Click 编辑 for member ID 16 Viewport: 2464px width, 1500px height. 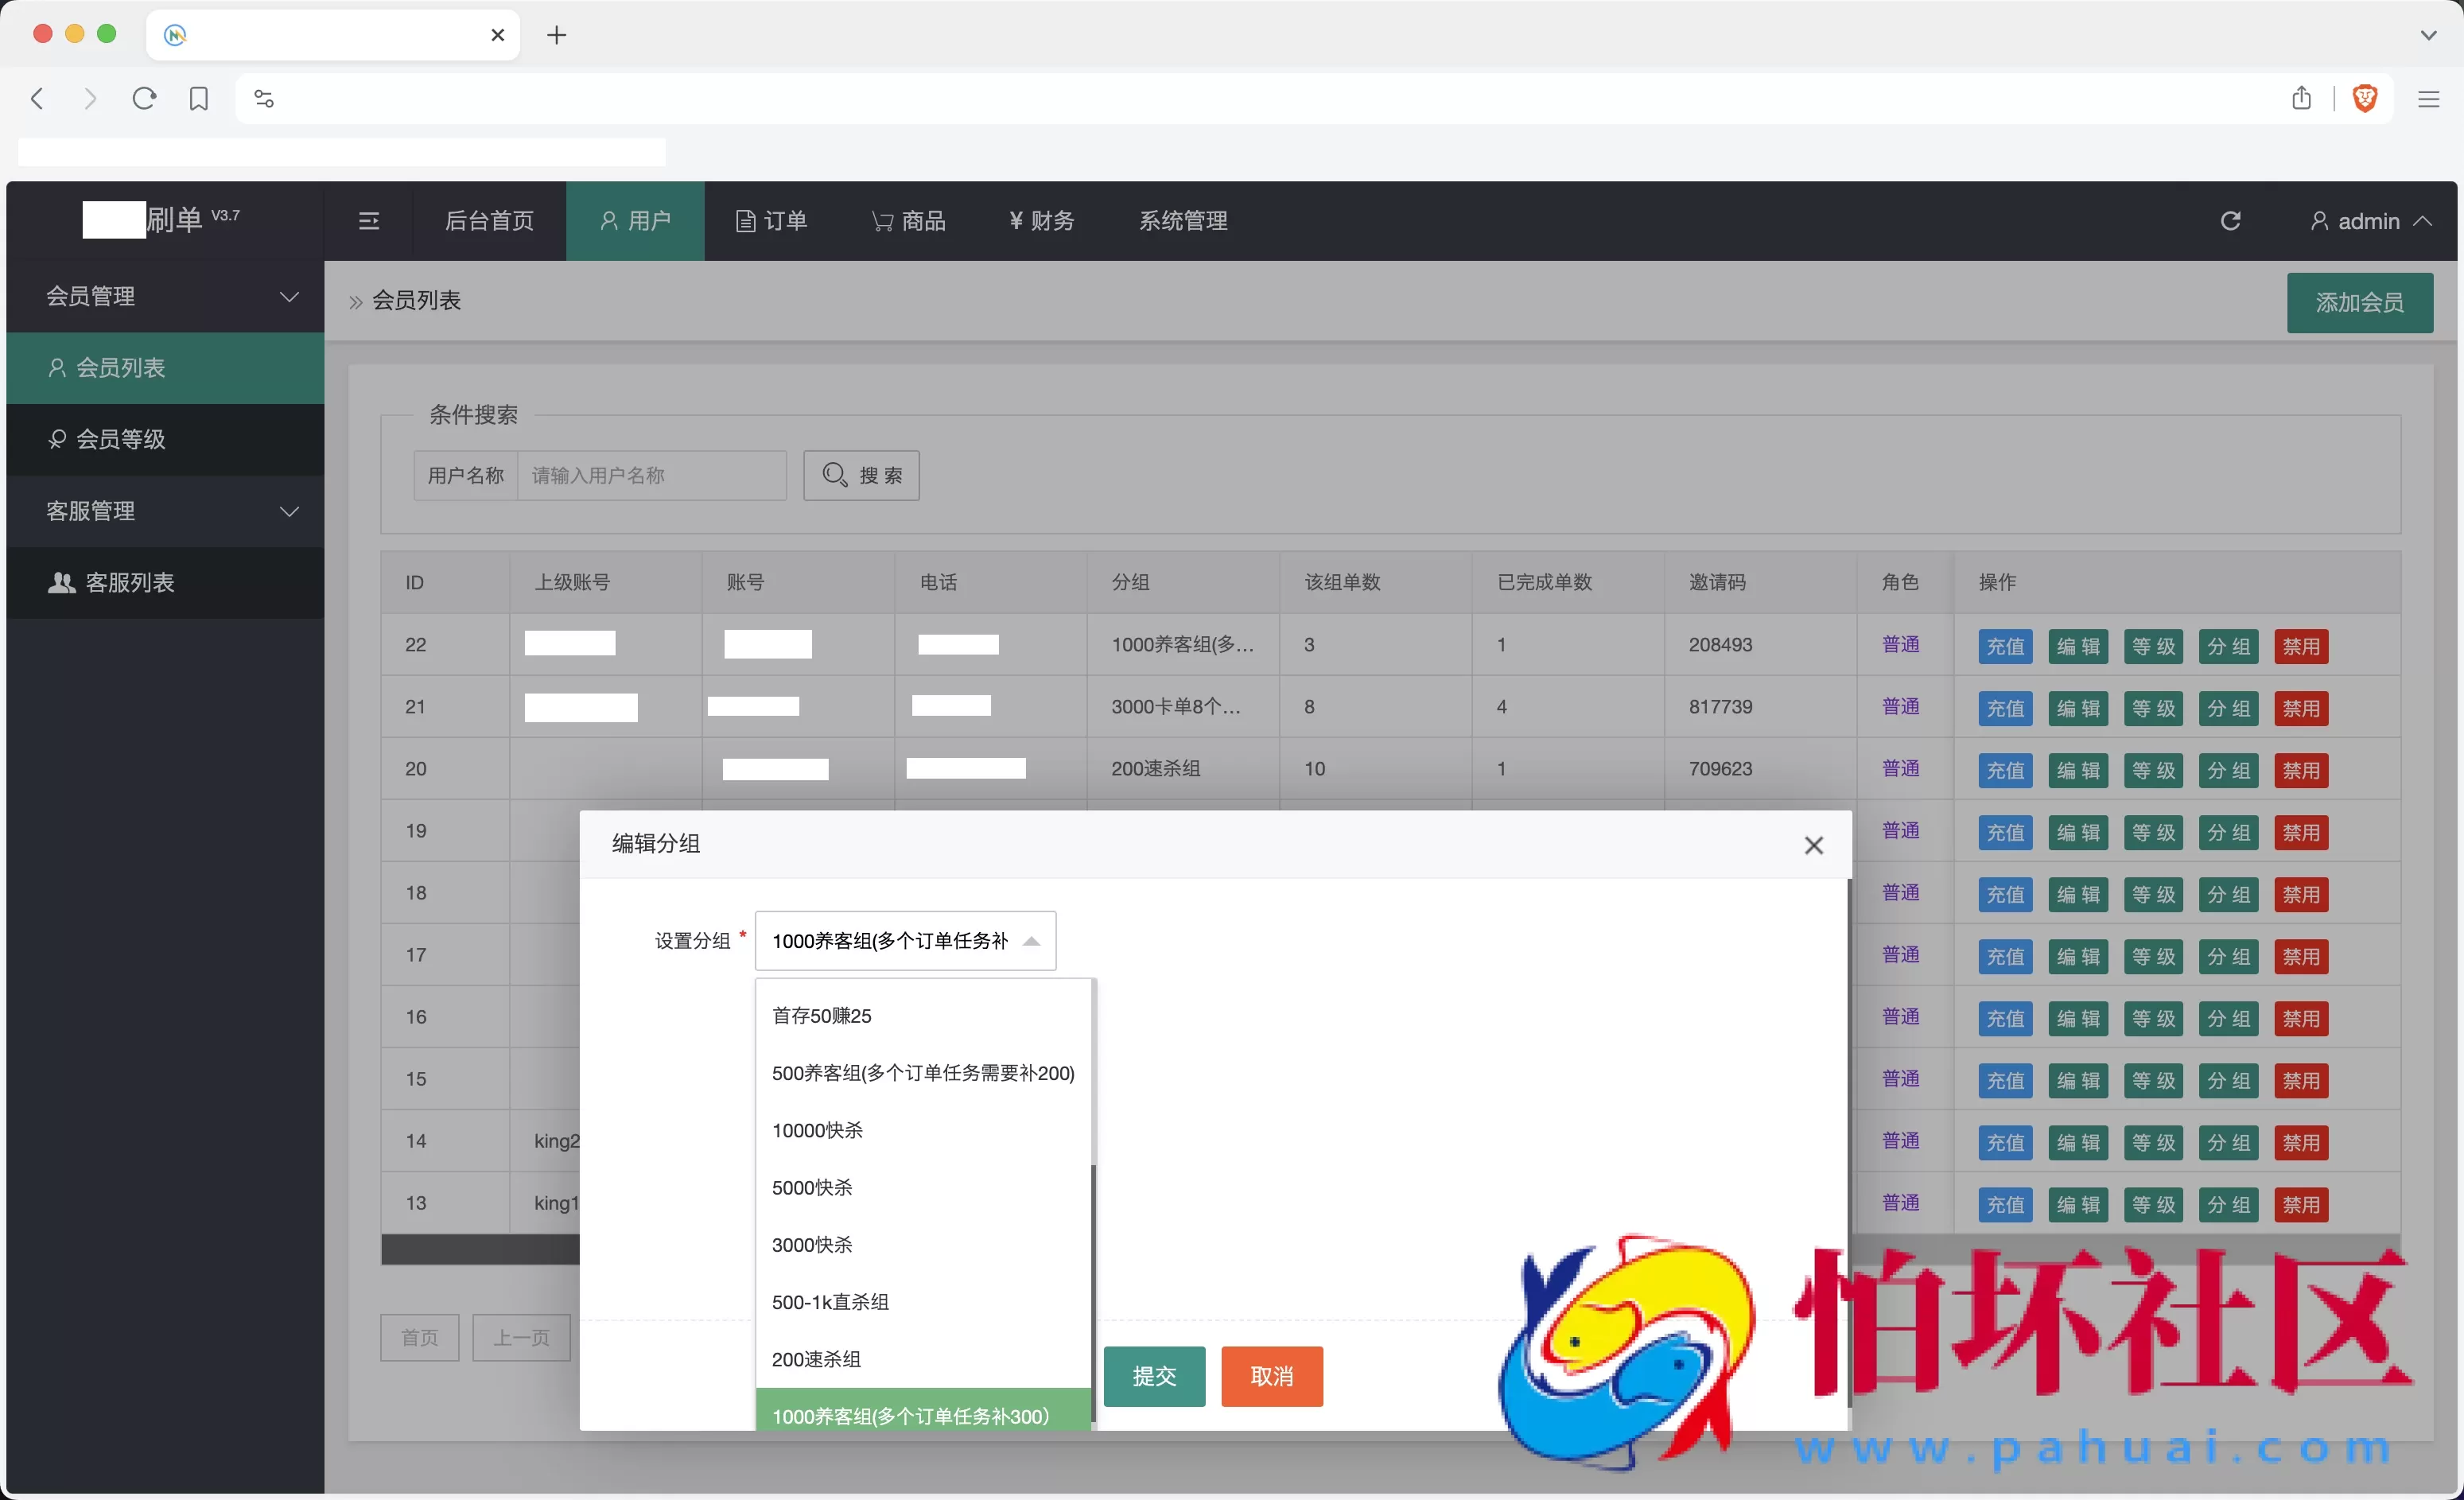pyautogui.click(x=2078, y=1018)
